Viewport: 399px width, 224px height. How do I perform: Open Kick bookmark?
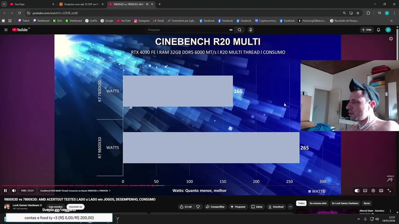[57, 21]
